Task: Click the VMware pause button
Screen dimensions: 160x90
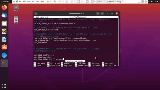Action: [x=48, y=1]
